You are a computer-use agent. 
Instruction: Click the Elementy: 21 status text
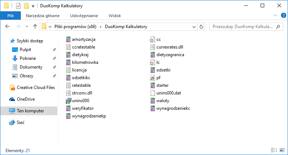click(18, 151)
